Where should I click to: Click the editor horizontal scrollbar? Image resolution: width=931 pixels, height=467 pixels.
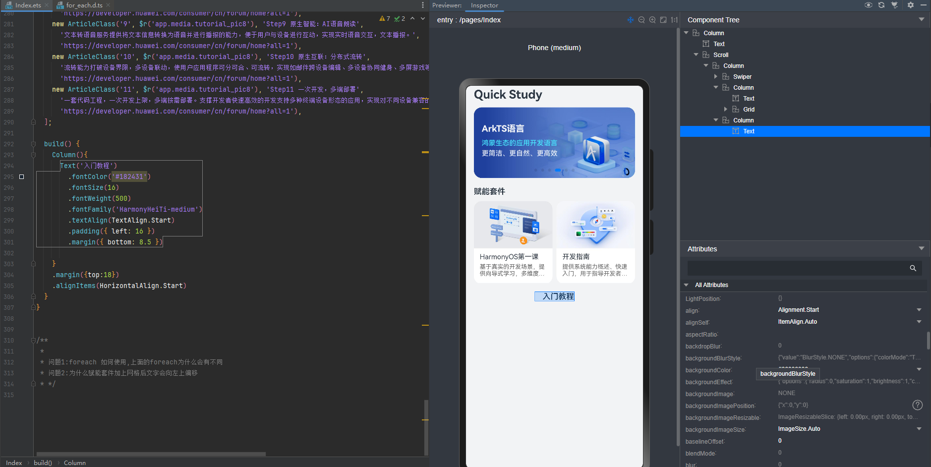pyautogui.click(x=151, y=454)
